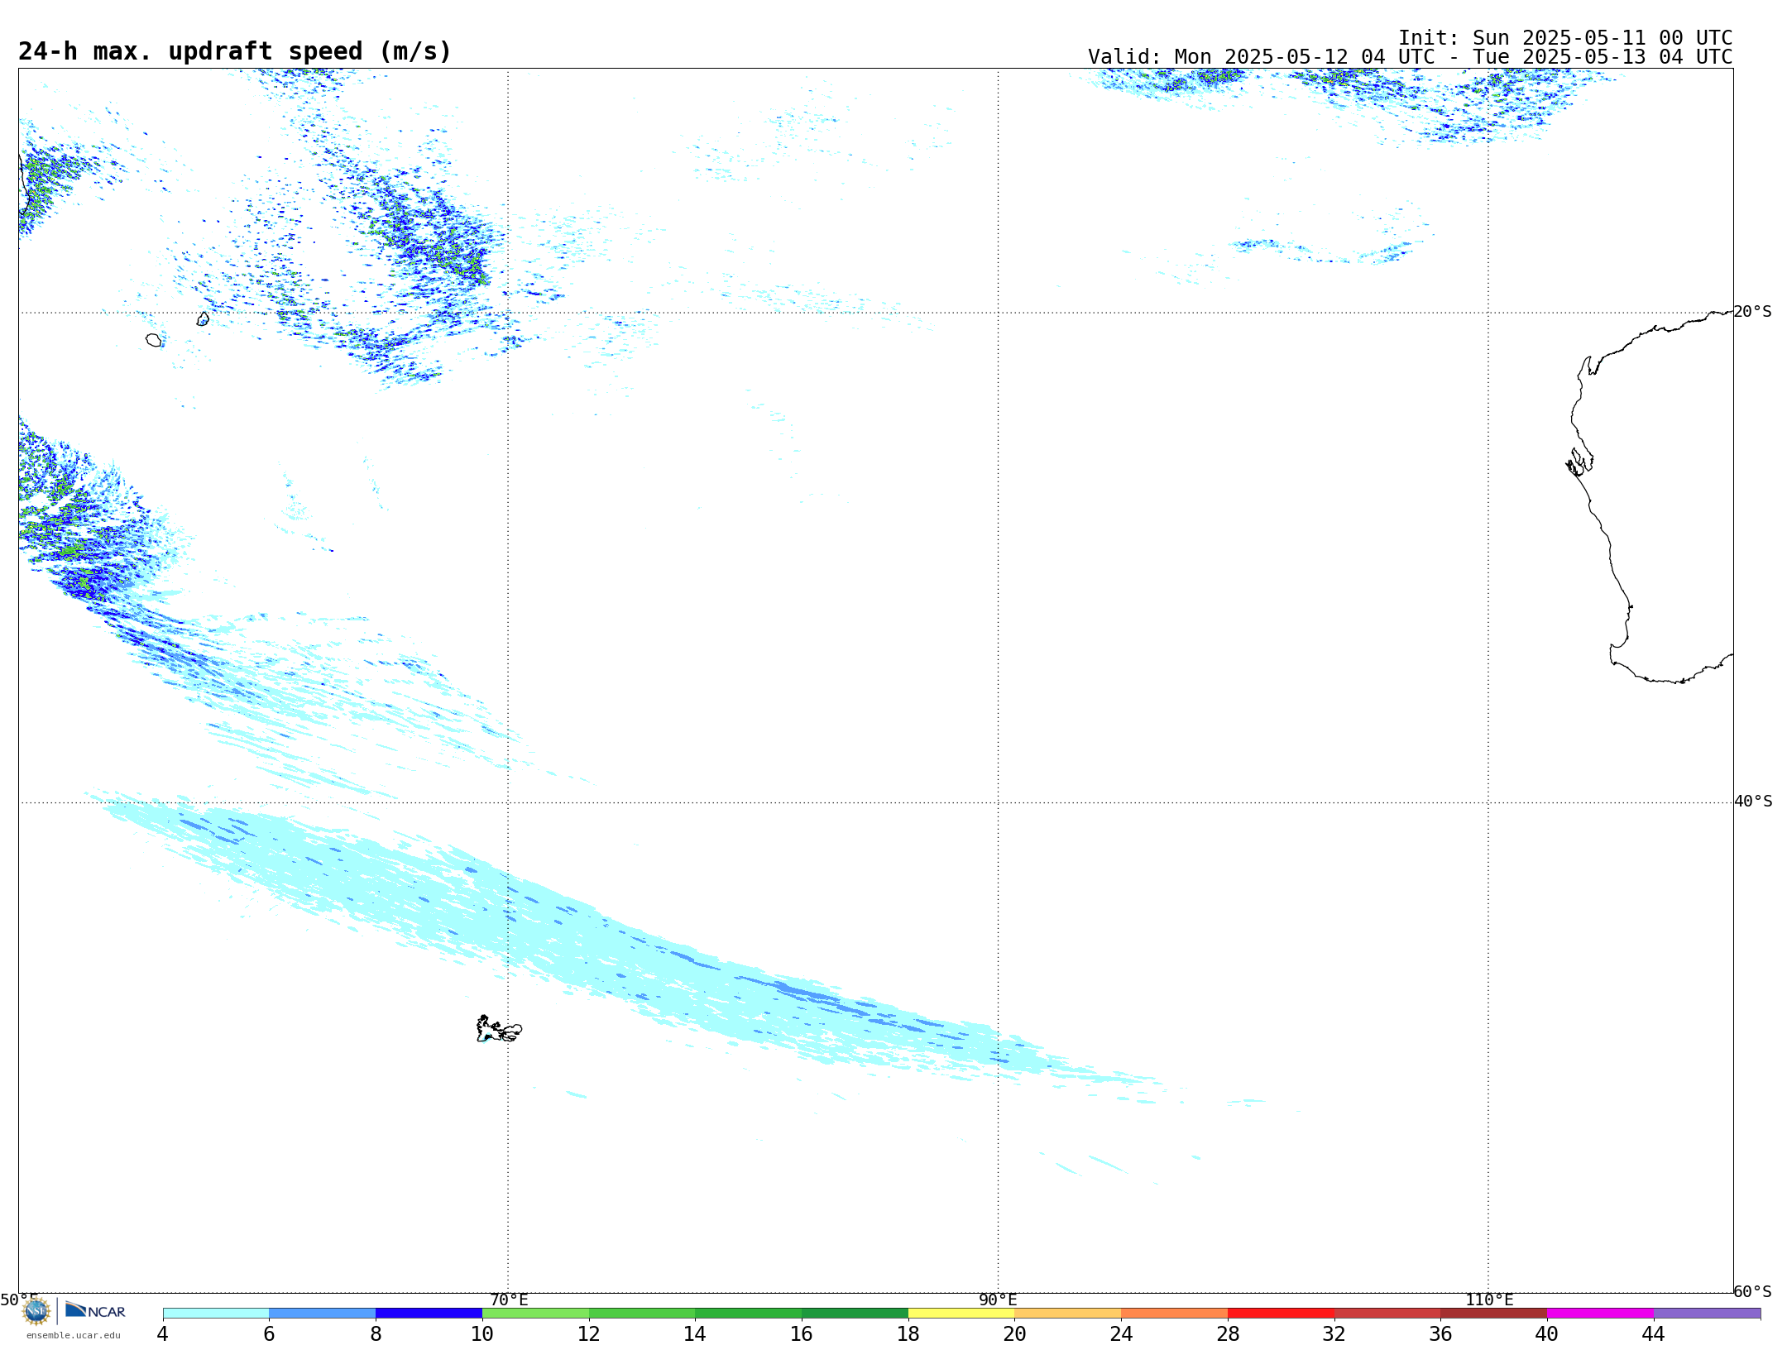Viewport: 1787px width, 1345px height.
Task: Click the plot title '24-h max. updraft speed (m/s)'
Action: pos(235,51)
